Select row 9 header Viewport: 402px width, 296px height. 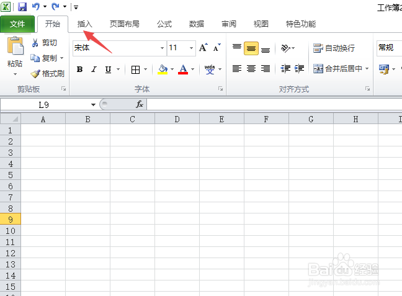click(11, 220)
